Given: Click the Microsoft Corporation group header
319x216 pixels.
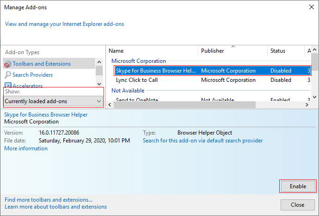Looking at the screenshot, I should point(139,61).
